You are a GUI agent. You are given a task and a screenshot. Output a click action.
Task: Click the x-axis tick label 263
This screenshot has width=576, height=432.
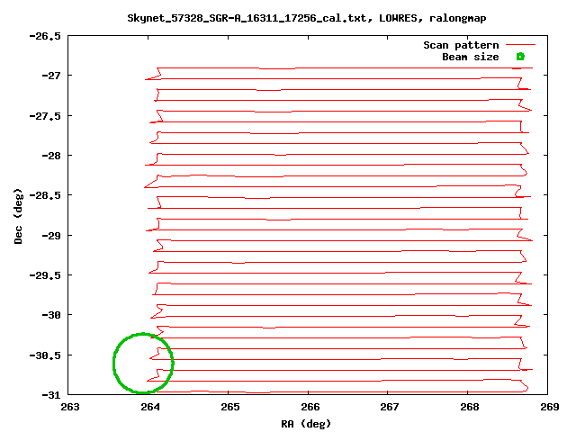(70, 407)
